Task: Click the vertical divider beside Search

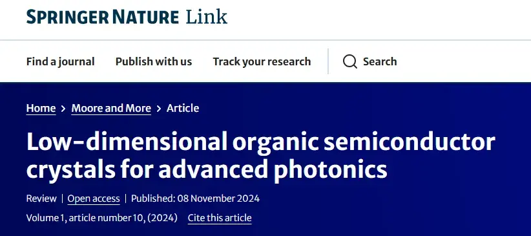Action: (x=328, y=61)
